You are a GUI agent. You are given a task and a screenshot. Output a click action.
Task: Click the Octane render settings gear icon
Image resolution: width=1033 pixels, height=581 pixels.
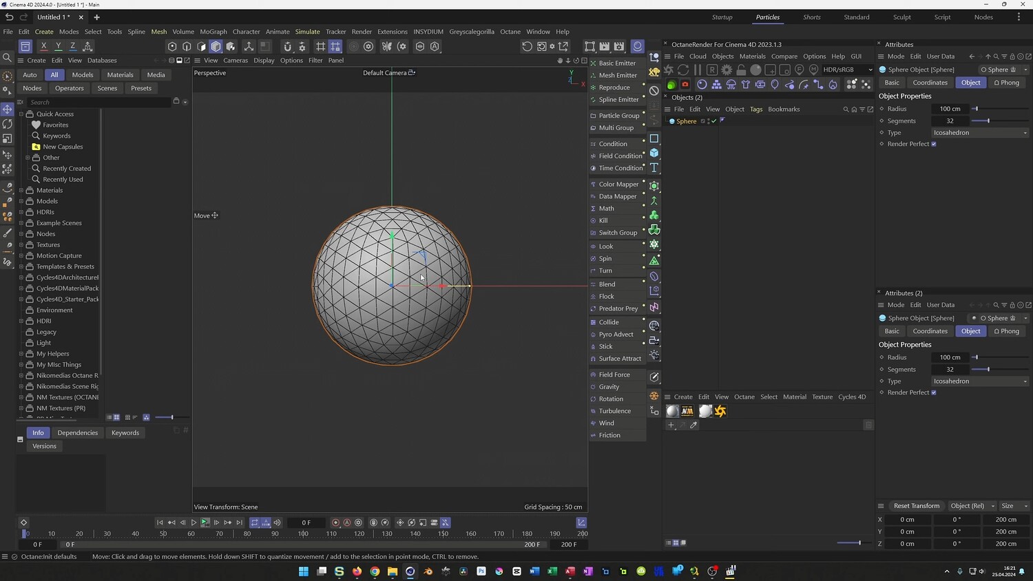pyautogui.click(x=727, y=70)
